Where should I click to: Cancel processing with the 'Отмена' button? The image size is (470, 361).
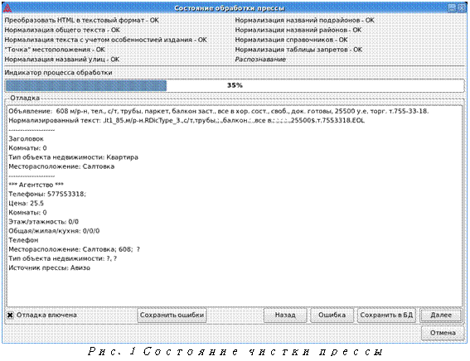(x=443, y=333)
